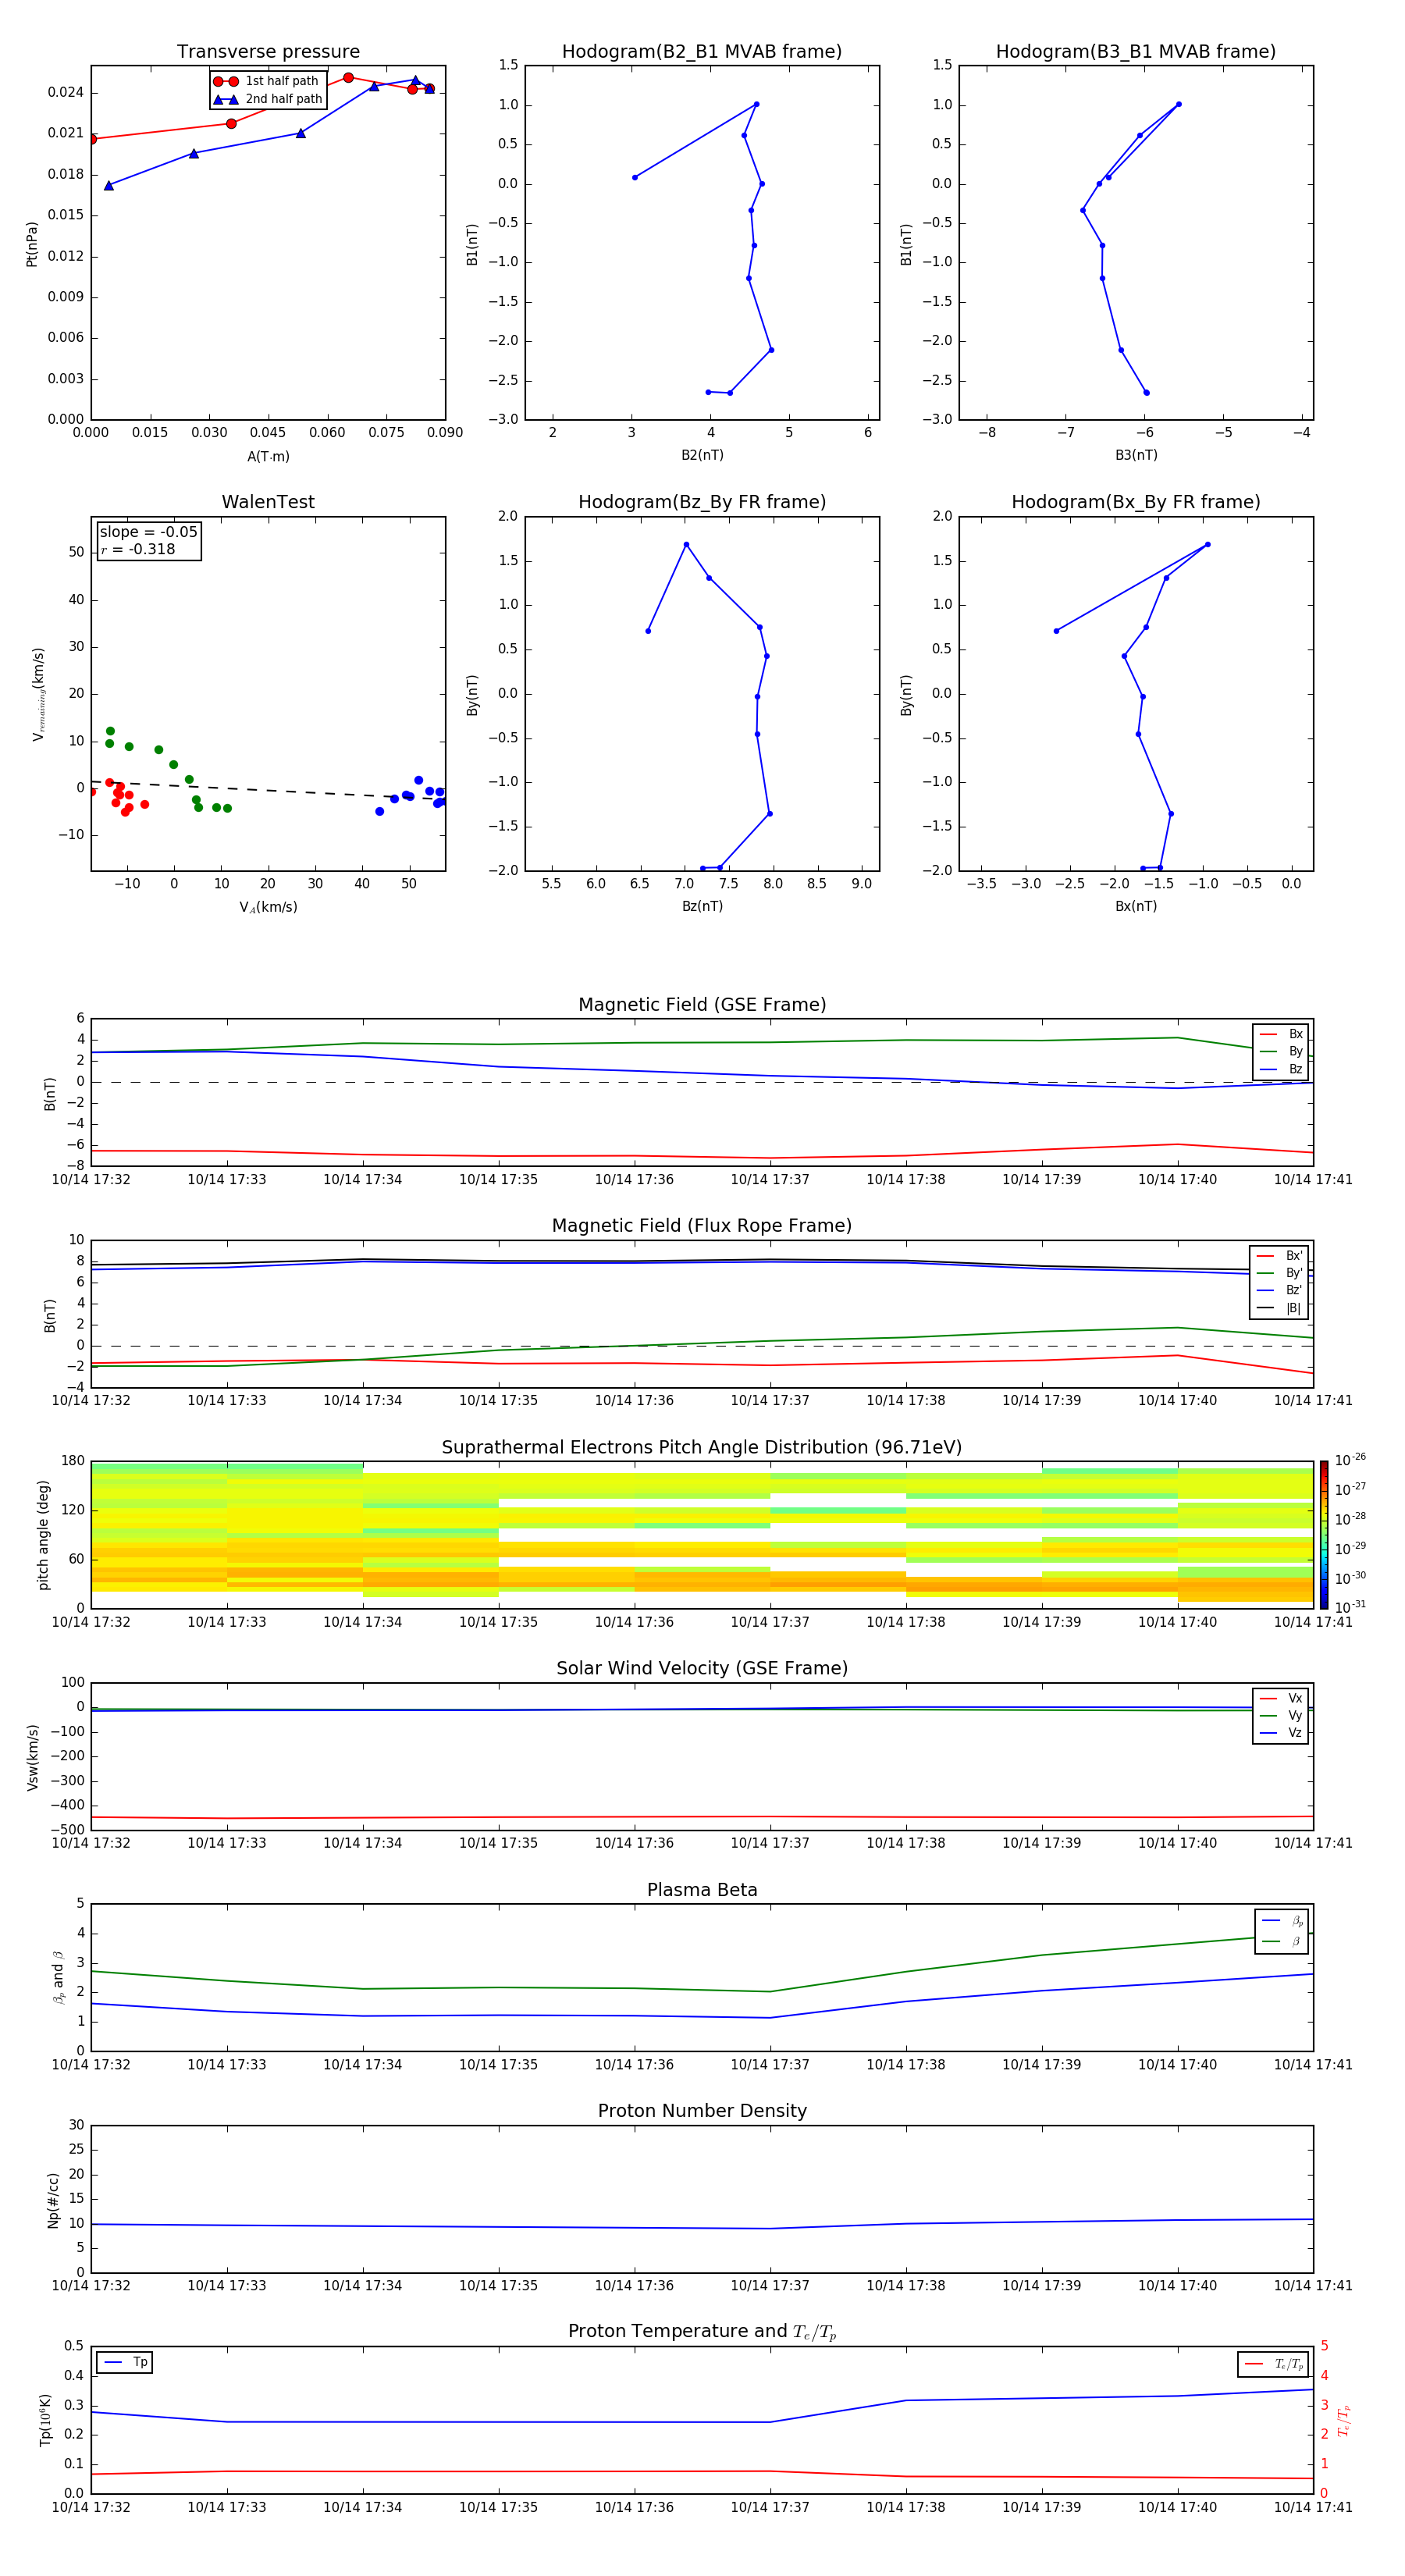Click the 'V_A(km/s)' x-axis label in WalenTest
The height and width of the screenshot is (2576, 1405).
(268, 907)
